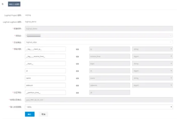Image resolution: width=177 pixels, height=119 pixels.
Task: Click the greyed ip target column field
Action: 110,49
